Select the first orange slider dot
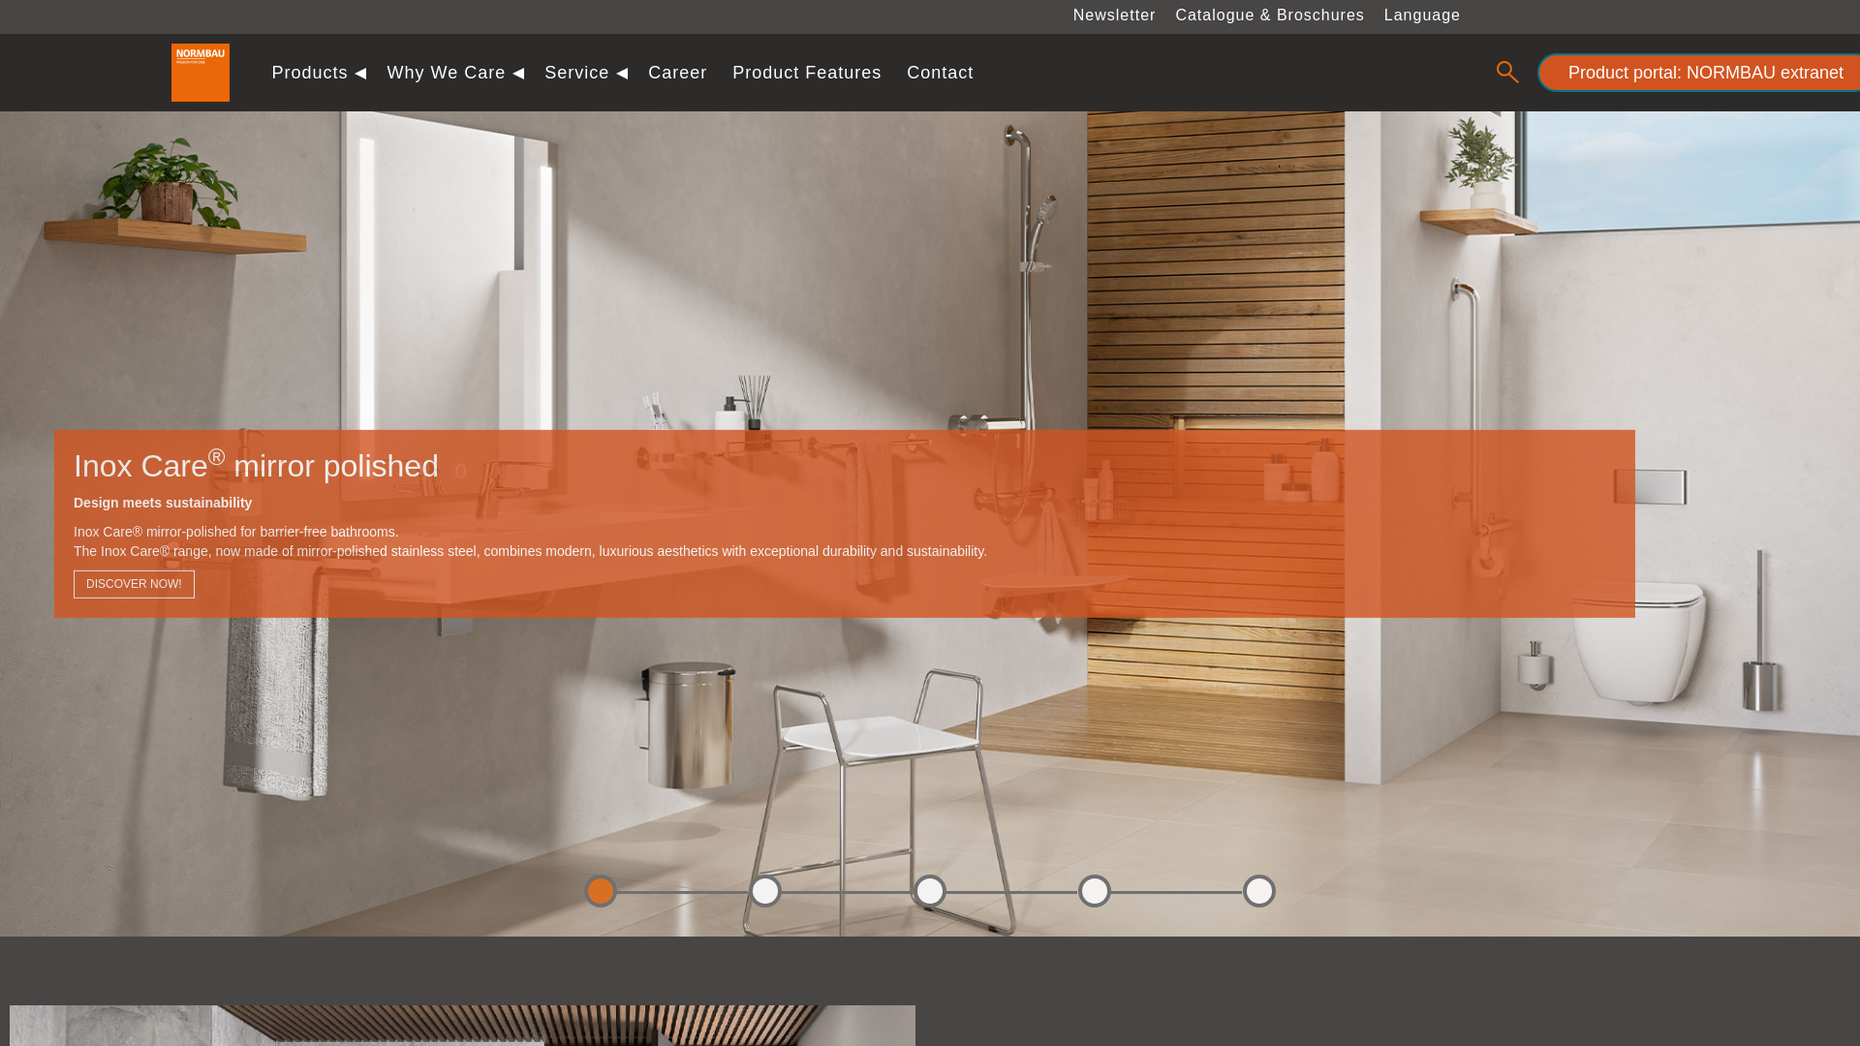1860x1046 pixels. pyautogui.click(x=601, y=891)
